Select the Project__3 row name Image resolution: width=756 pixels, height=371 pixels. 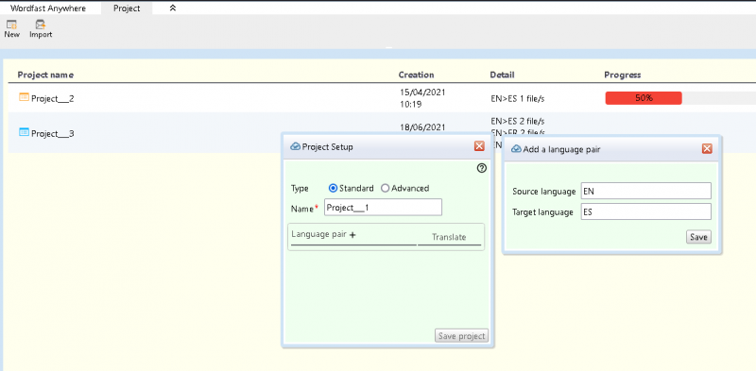53,134
